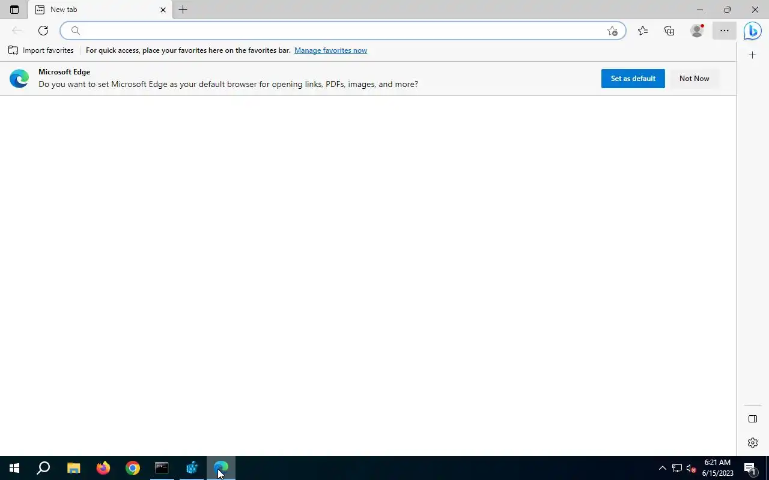
Task: Open the clock and date flyout
Action: pyautogui.click(x=718, y=468)
